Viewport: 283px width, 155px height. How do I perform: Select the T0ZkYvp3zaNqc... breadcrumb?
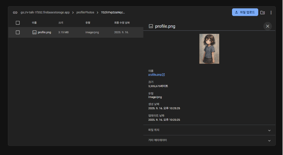pos(113,13)
